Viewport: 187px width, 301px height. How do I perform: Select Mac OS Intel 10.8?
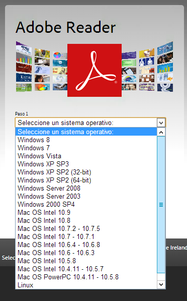pyautogui.click(x=86, y=220)
